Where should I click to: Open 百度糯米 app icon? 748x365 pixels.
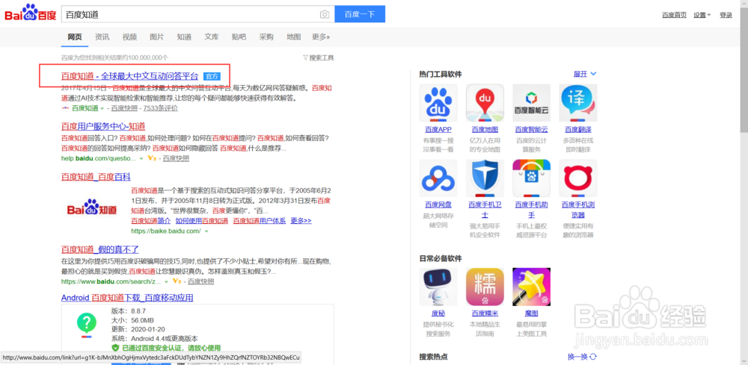[485, 287]
